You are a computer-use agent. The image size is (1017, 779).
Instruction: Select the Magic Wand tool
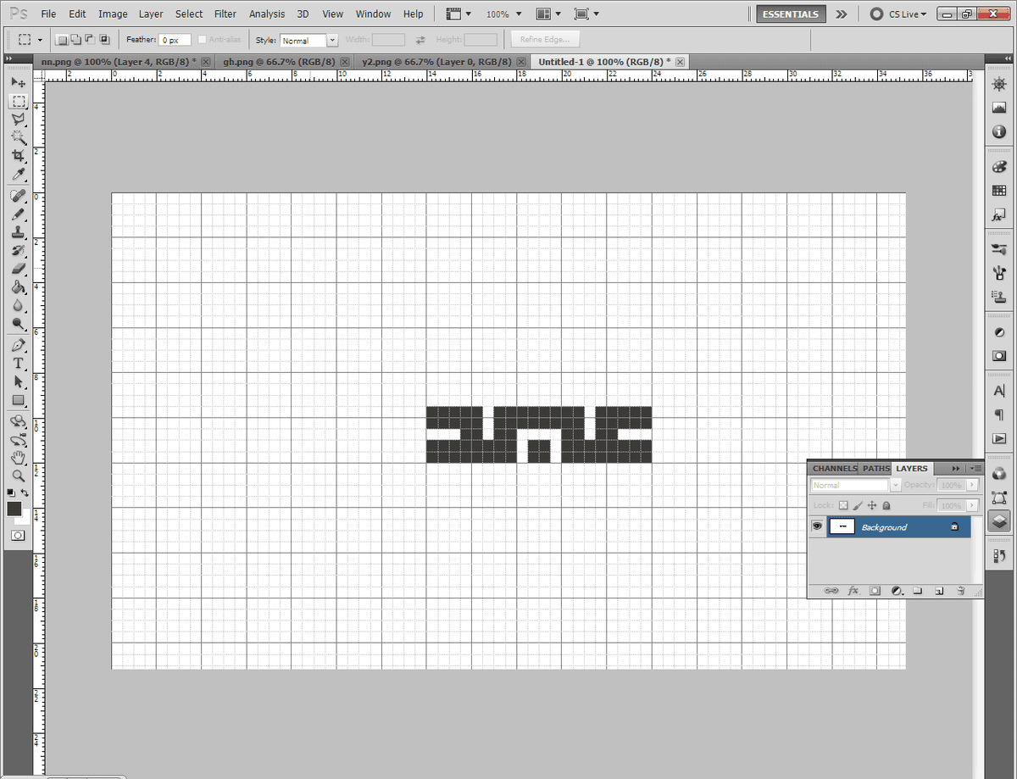[18, 137]
